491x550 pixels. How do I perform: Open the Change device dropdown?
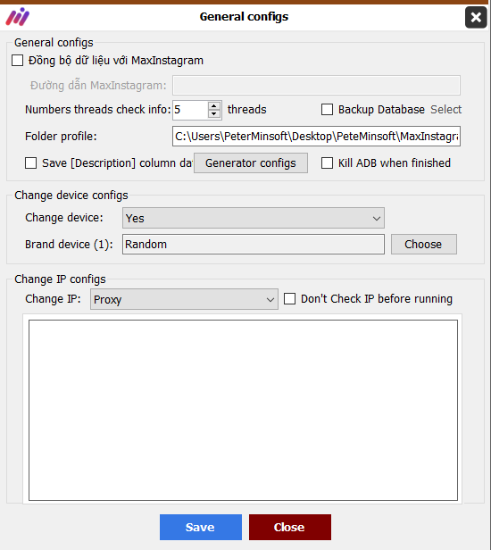point(254,218)
